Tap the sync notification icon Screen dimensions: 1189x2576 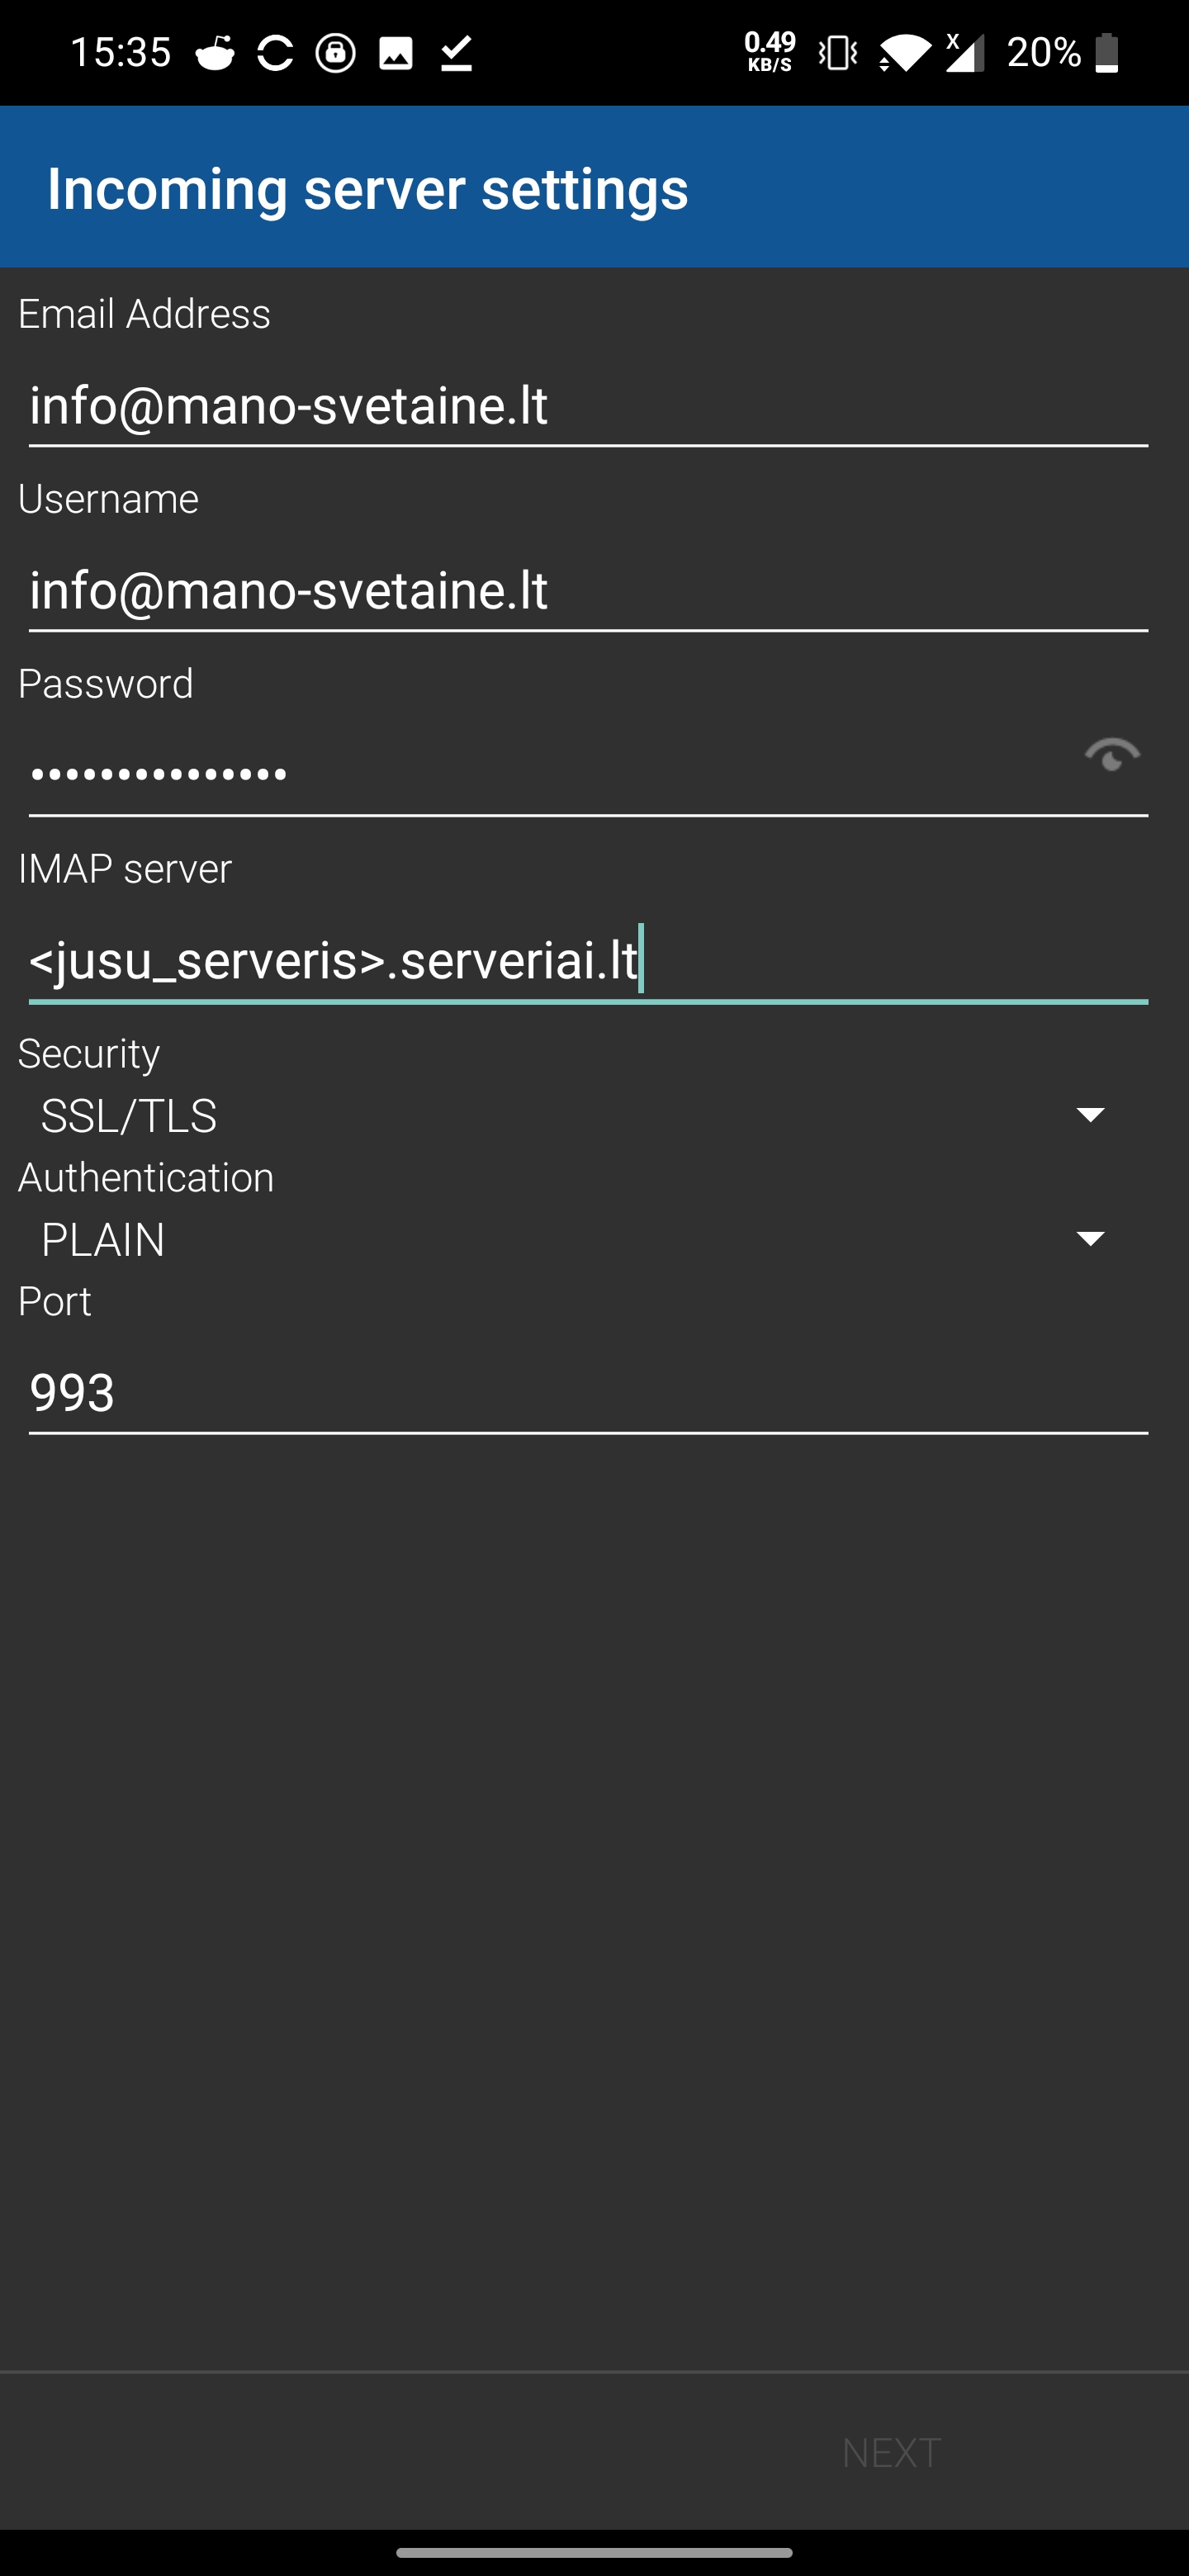275,53
